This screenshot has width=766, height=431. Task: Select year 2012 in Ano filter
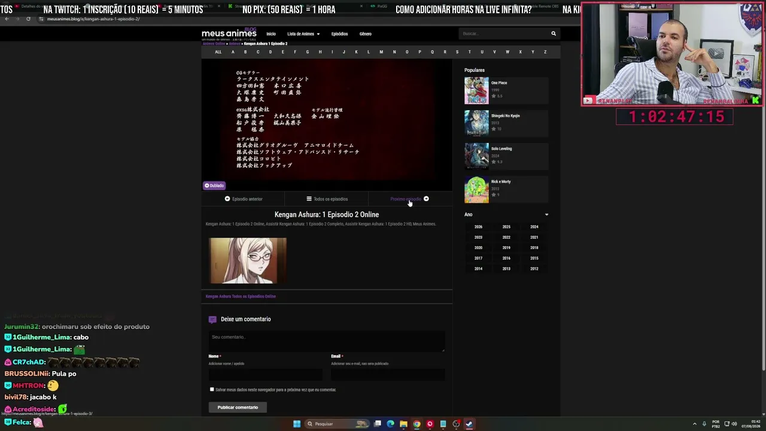point(534,269)
